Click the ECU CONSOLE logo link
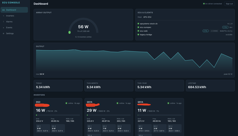 point(11,3)
